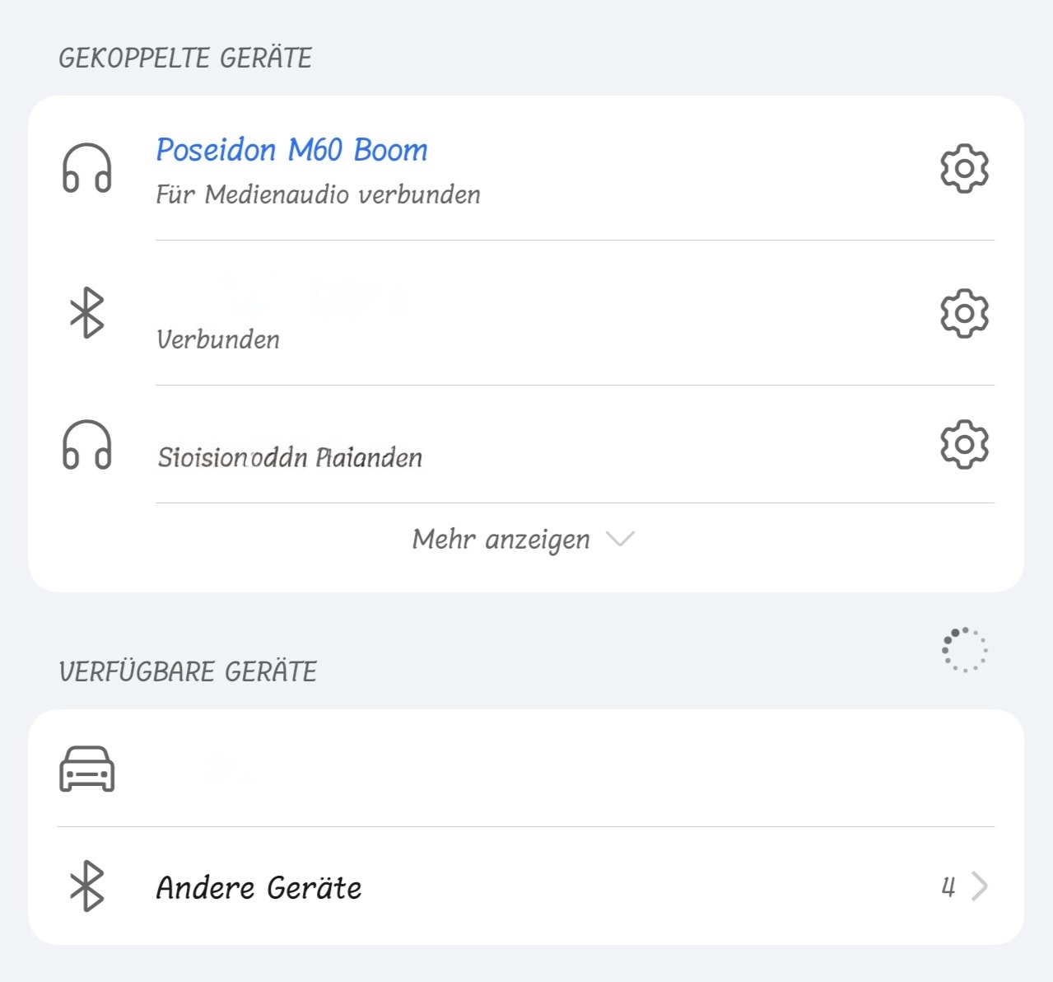Tap the car icon under Verfügbare Geräte
The height and width of the screenshot is (982, 1053).
tap(86, 769)
